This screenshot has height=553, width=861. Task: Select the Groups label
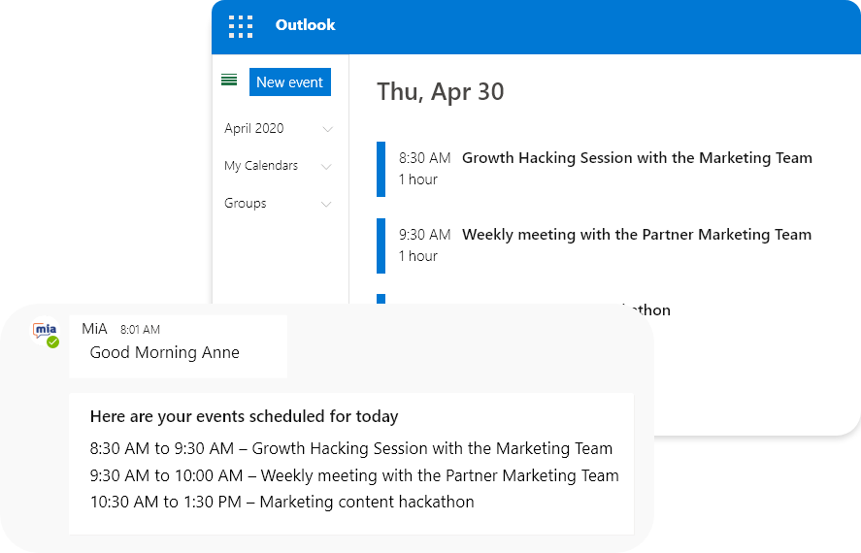245,203
